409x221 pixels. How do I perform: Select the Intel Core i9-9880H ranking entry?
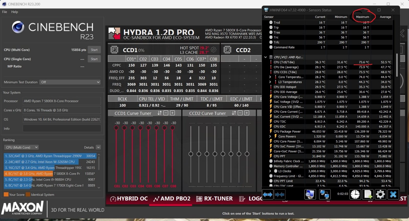tap(50, 180)
